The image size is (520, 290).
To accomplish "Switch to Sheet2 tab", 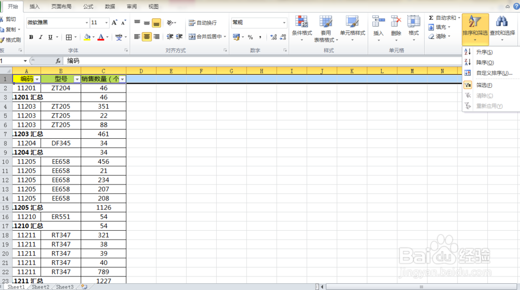I will 41,287.
